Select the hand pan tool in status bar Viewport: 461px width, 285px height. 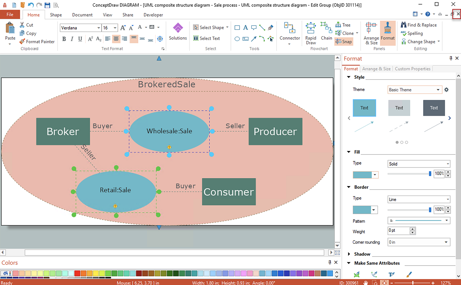pyautogui.click(x=365, y=283)
